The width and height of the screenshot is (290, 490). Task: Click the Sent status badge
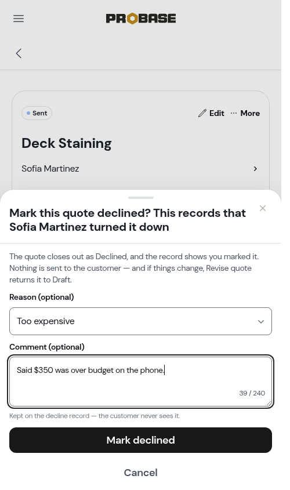pyautogui.click(x=37, y=113)
